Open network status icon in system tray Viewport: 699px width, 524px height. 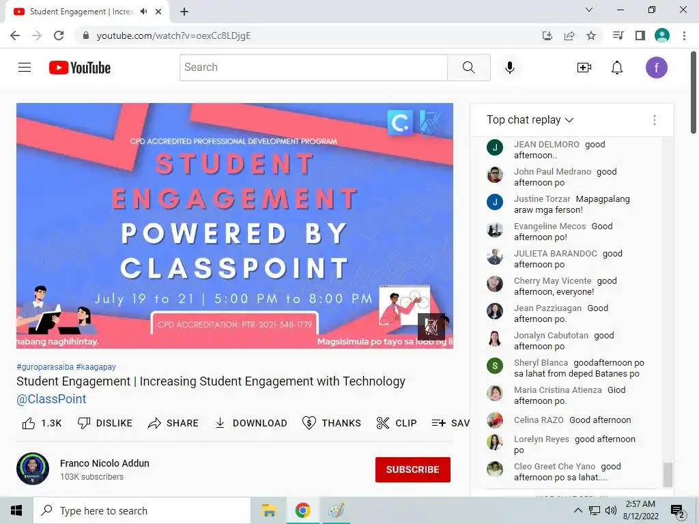[595, 510]
